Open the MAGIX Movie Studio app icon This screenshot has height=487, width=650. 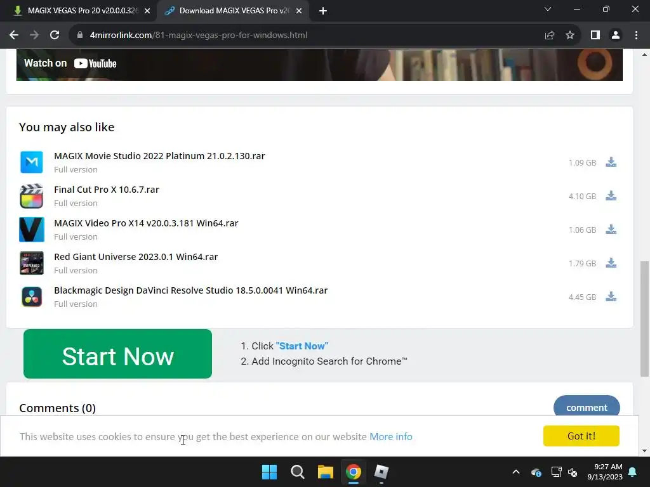pyautogui.click(x=32, y=162)
